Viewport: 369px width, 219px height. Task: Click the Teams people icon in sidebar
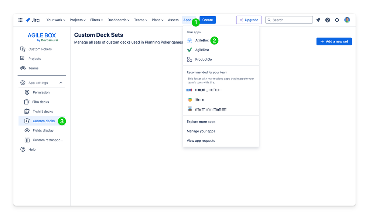tap(23, 68)
